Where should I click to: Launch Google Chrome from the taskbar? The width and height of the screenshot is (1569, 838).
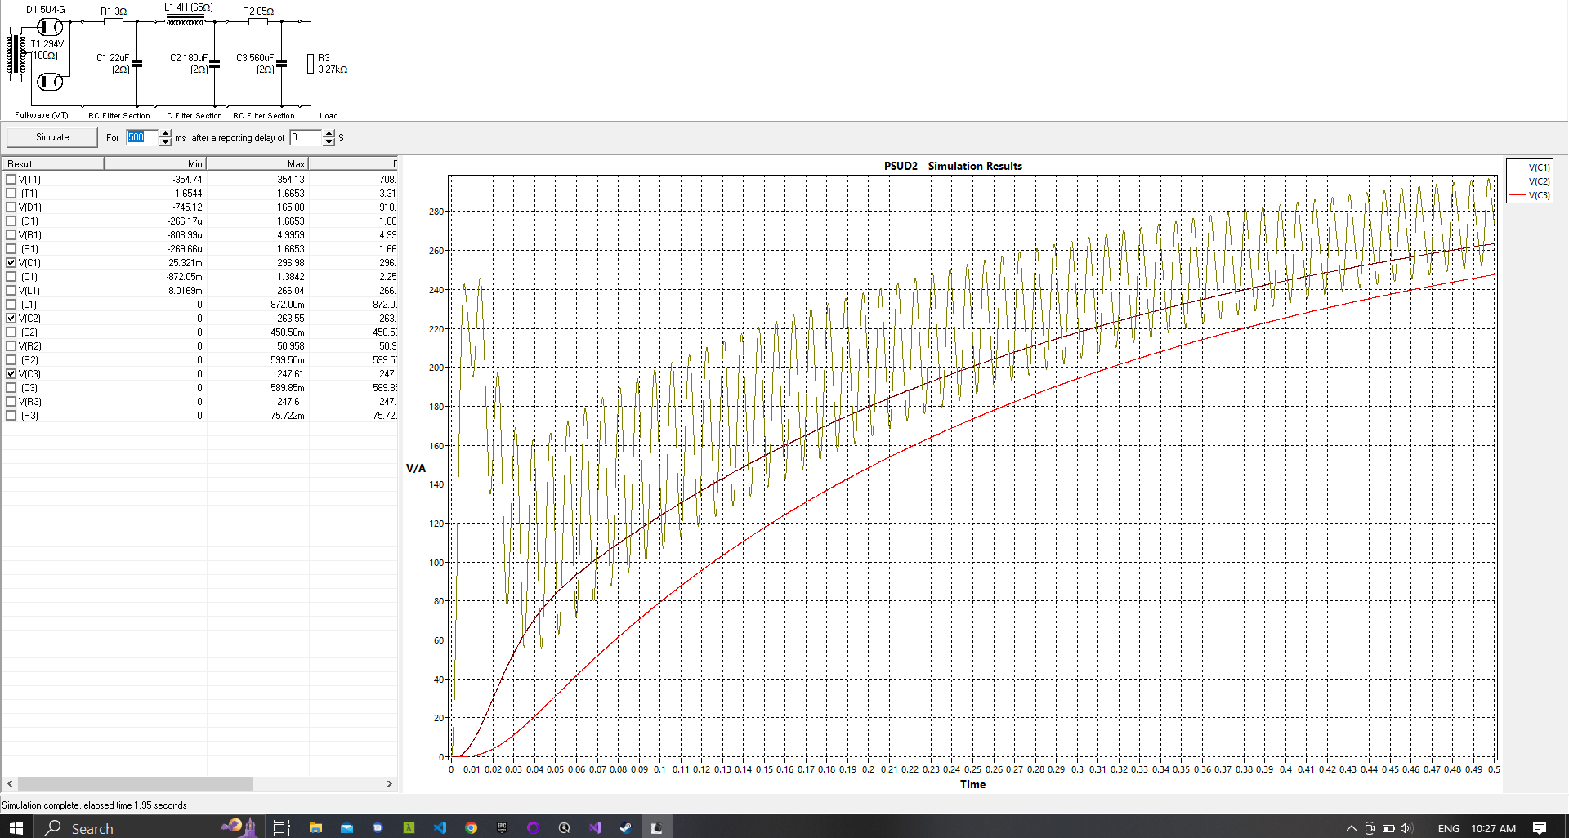tap(471, 827)
